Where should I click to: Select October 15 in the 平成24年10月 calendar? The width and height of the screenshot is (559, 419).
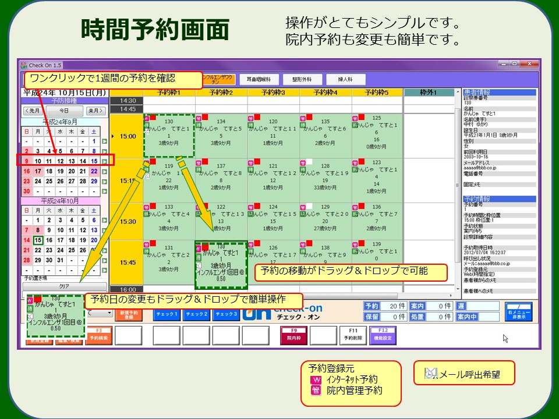tap(38, 240)
